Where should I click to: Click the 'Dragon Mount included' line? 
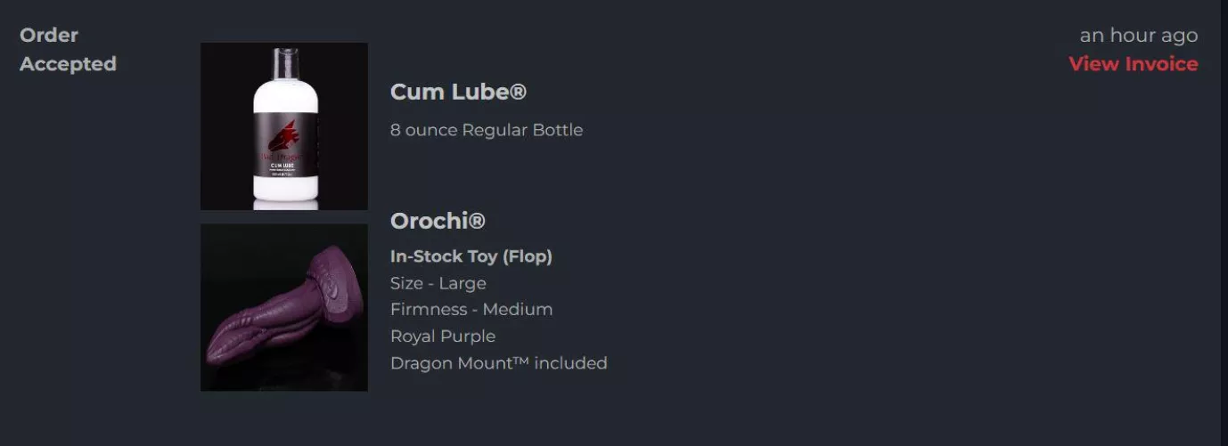499,363
